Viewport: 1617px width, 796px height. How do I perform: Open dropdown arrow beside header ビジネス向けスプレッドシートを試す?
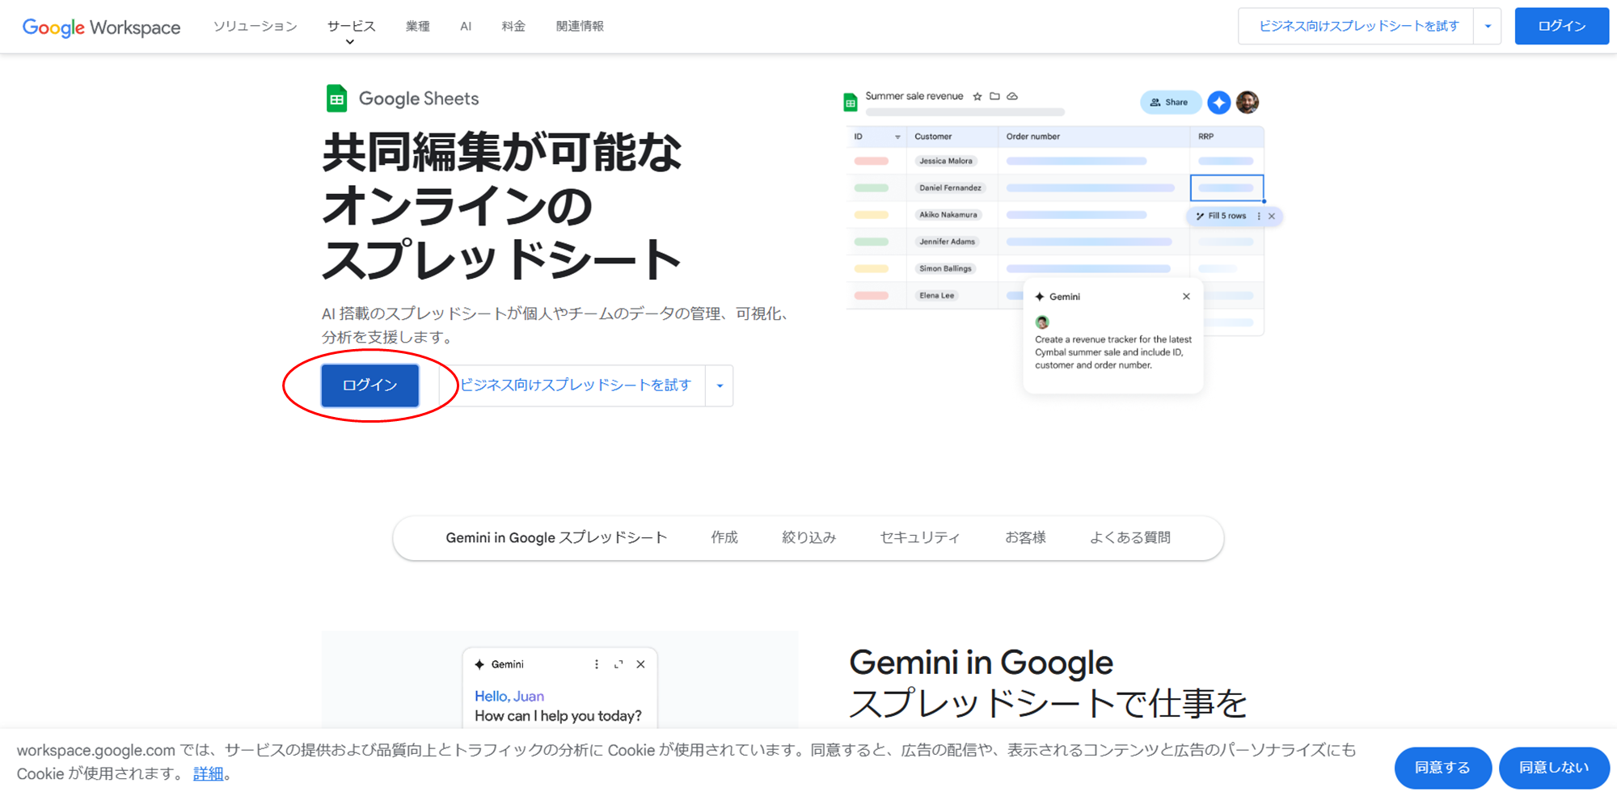pyautogui.click(x=1488, y=27)
